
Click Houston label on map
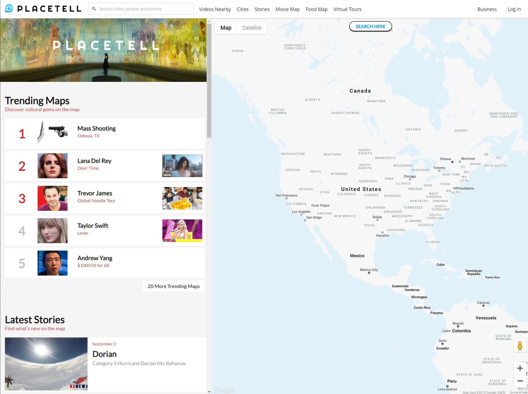point(382,236)
